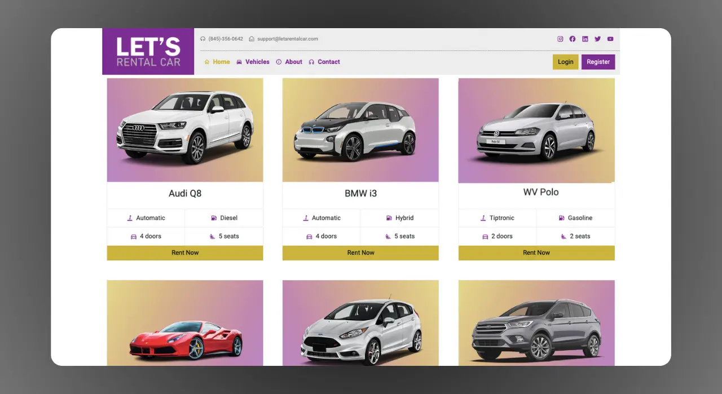
Task: Click BMW i3 doors car icon
Action: (309, 236)
